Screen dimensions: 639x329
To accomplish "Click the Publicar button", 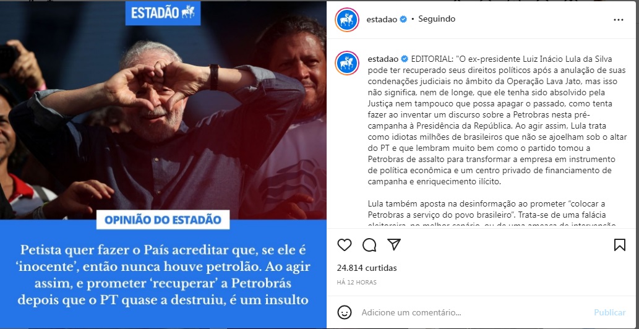I will pyautogui.click(x=610, y=312).
